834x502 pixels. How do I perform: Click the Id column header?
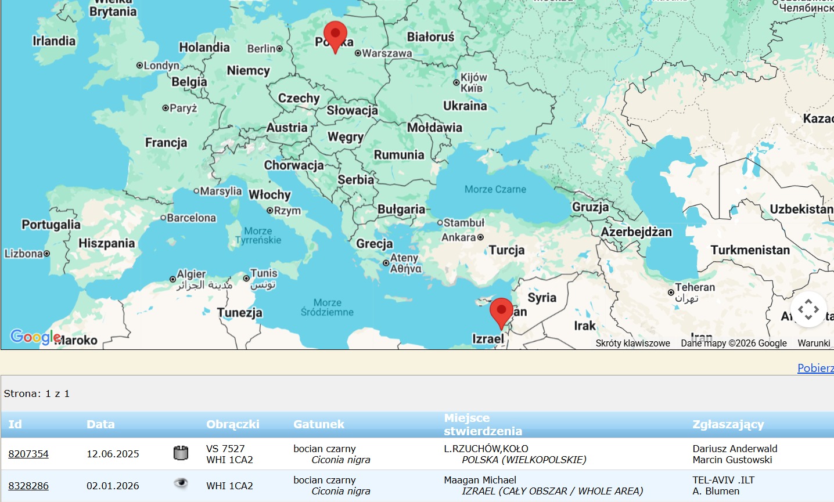pos(15,424)
